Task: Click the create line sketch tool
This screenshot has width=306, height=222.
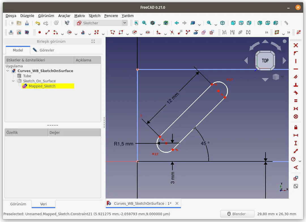Action: point(48,32)
